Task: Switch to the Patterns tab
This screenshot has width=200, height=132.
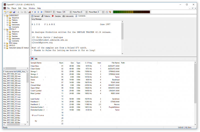Action: [46, 16]
